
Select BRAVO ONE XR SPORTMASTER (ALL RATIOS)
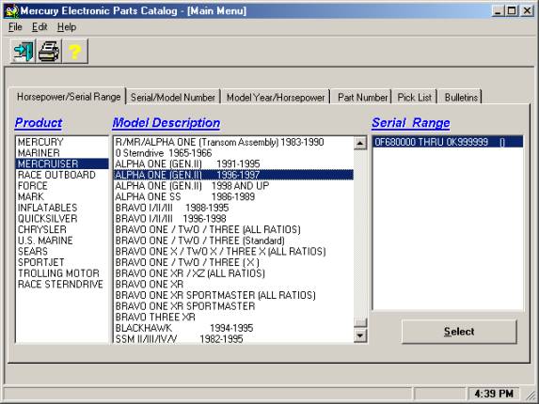click(x=233, y=295)
